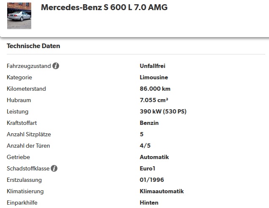Image resolution: width=269 pixels, height=208 pixels.
Task: Select the Kilometerstand label
Action: click(x=26, y=89)
